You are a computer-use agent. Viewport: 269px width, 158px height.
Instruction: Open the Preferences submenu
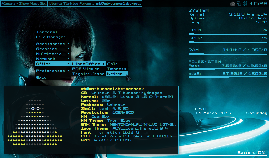click(x=53, y=71)
